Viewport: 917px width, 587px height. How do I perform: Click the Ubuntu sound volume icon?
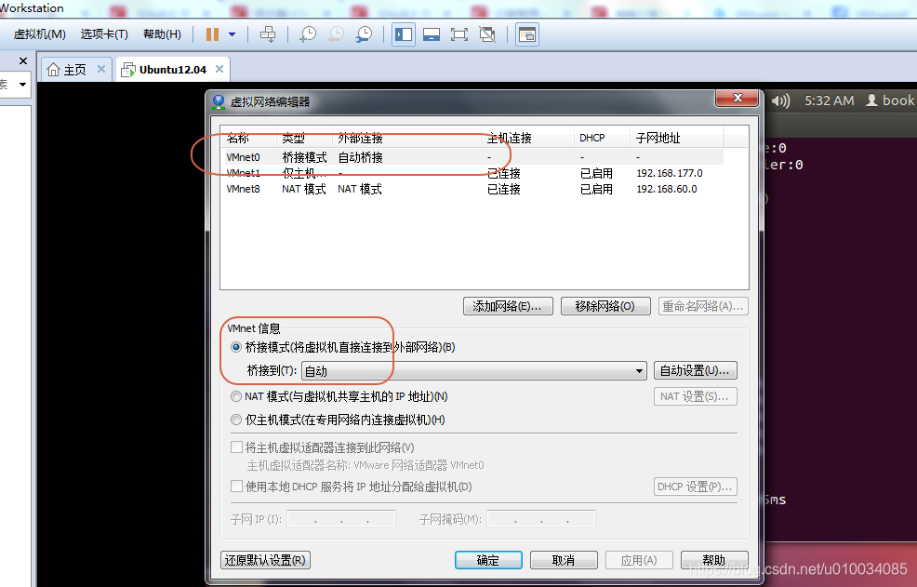(780, 101)
